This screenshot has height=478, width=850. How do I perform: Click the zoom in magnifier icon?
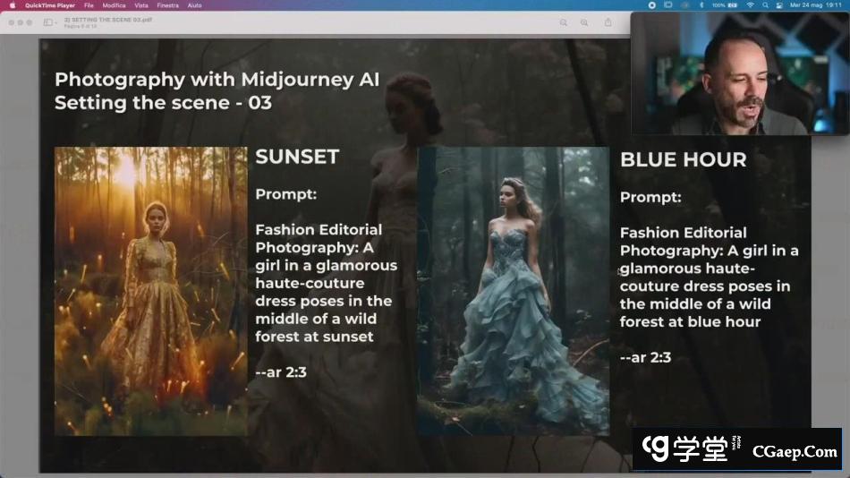tap(584, 22)
